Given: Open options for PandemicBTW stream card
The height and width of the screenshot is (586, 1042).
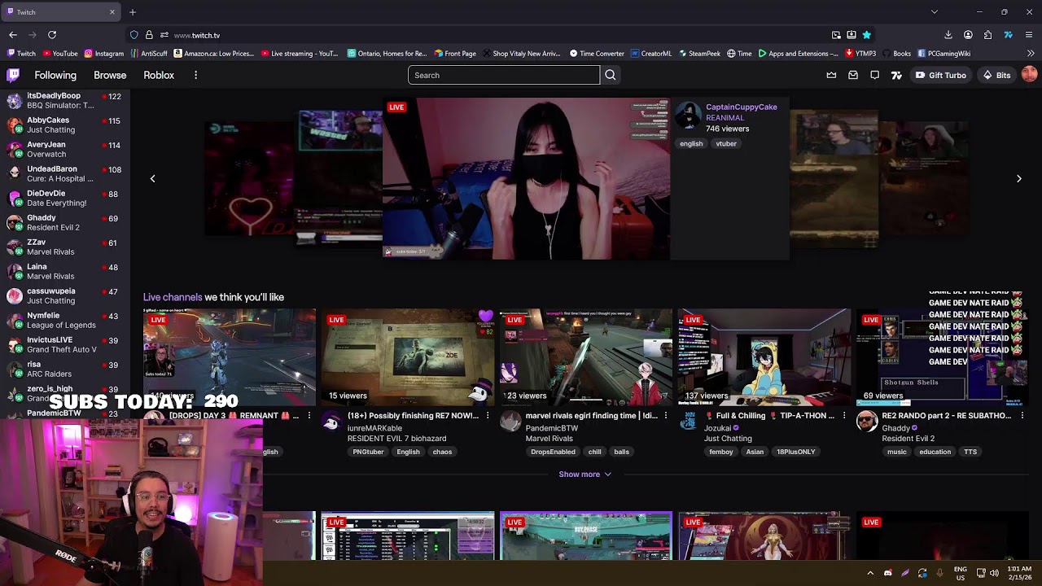Looking at the screenshot, I should click(666, 416).
